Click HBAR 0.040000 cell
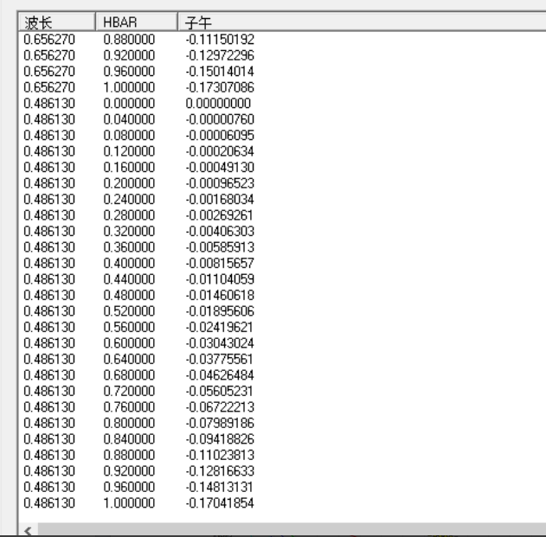Screen dimensions: 546x537 [129, 119]
